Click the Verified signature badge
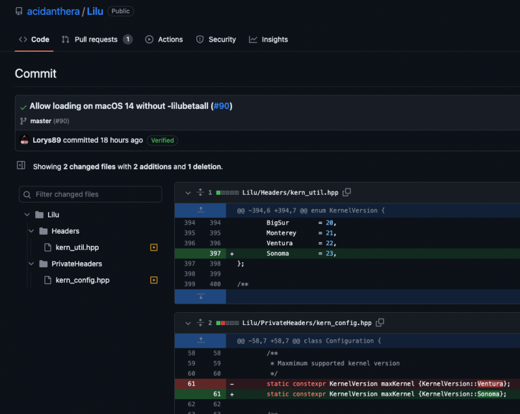Screen dimensions: 520x414 [162, 140]
